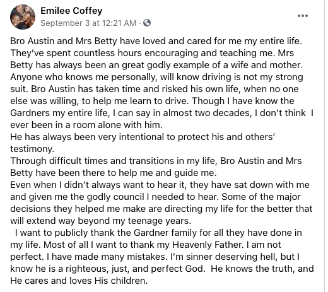Click the line mentioning 'great godly example'
This screenshot has height=292, width=328.
156,65
